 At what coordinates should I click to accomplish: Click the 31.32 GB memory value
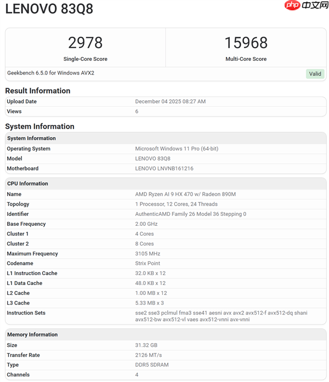coord(146,345)
